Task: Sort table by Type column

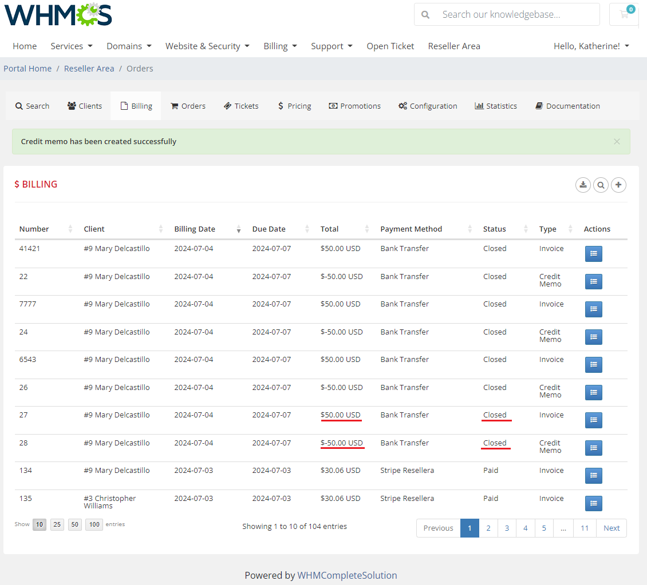Action: tap(555, 229)
